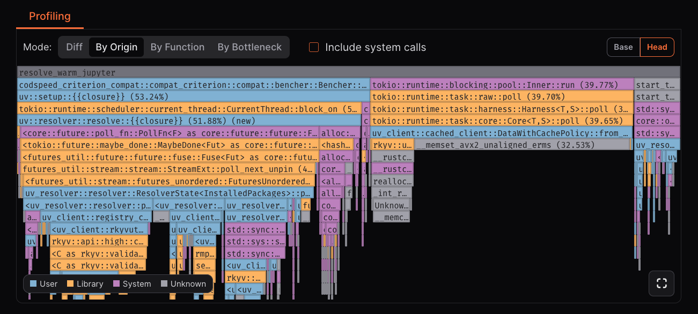Click uv::resolver::resolve::{{closure}} (51.88%) frame
Image resolution: width=698 pixels, height=314 pixels.
189,121
